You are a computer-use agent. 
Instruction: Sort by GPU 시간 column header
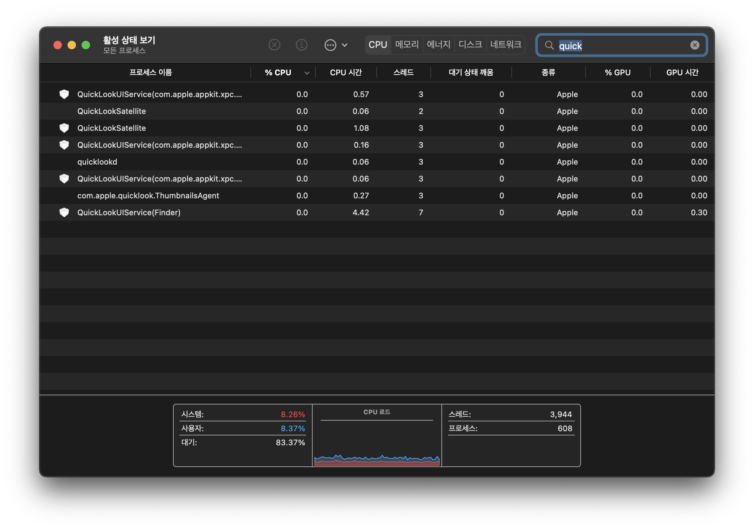pos(682,72)
